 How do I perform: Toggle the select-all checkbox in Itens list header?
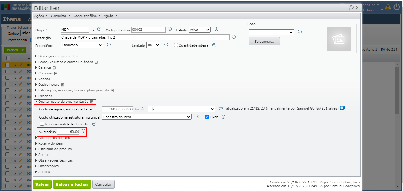pos(8,58)
